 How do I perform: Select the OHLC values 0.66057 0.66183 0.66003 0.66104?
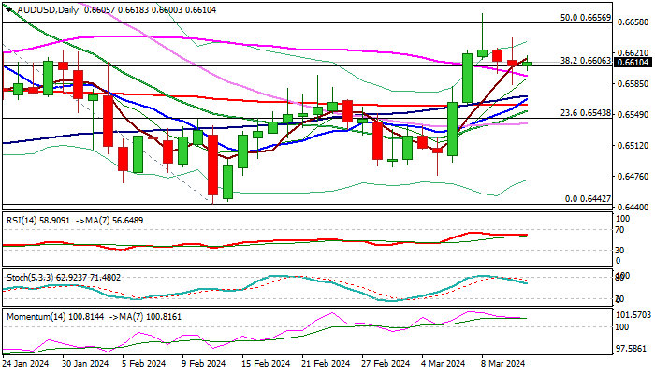point(151,10)
